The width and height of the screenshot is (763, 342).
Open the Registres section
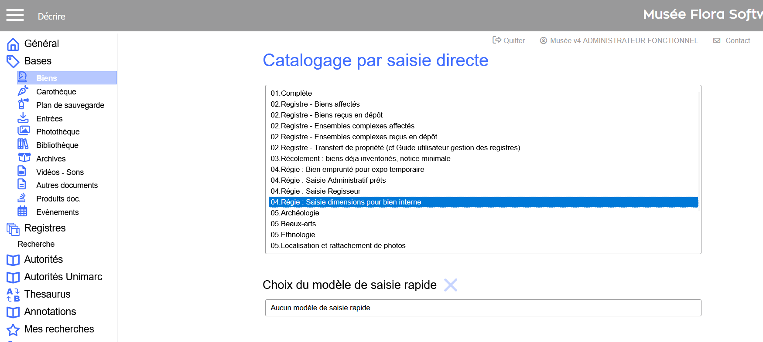(45, 228)
